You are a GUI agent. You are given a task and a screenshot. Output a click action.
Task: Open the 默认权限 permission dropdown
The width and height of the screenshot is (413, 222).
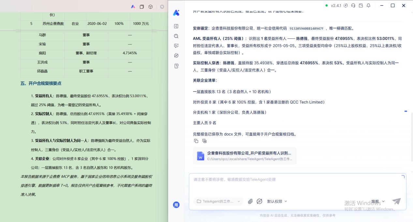coord(277,201)
